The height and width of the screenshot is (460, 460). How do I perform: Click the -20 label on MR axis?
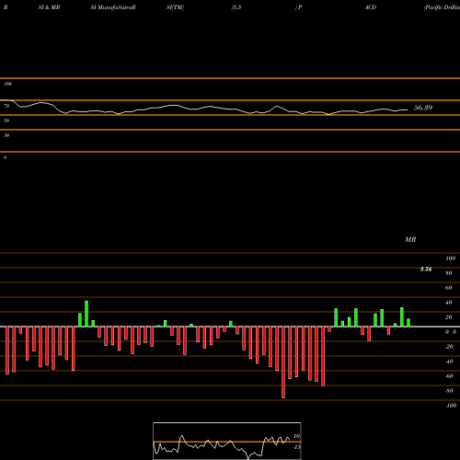[449, 347]
